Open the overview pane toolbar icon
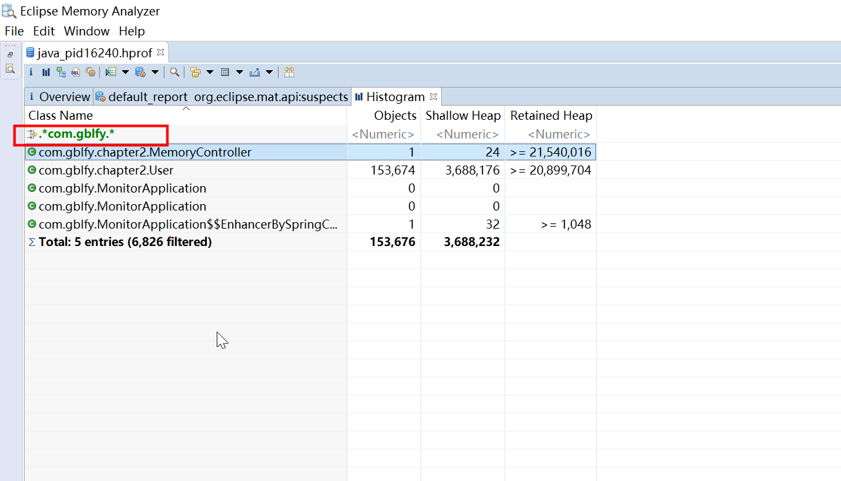 (x=31, y=72)
